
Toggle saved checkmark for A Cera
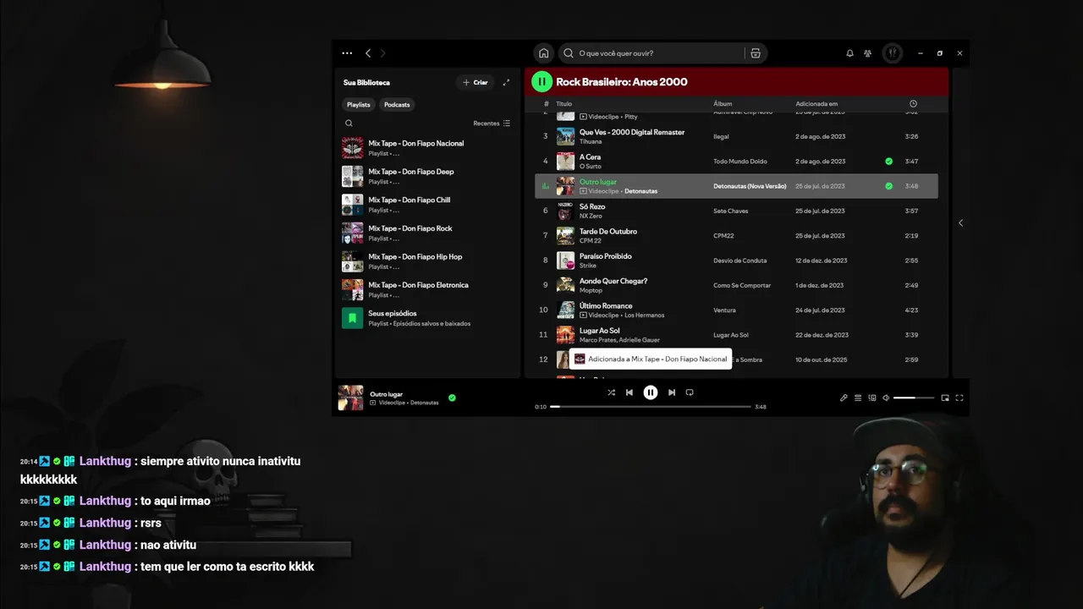tap(888, 161)
